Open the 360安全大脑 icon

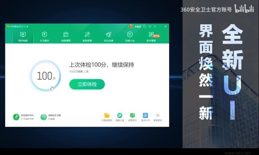coord(44,117)
